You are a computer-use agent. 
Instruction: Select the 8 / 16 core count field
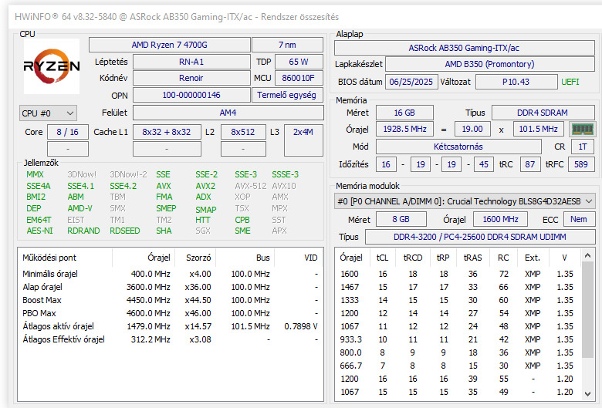coord(68,132)
